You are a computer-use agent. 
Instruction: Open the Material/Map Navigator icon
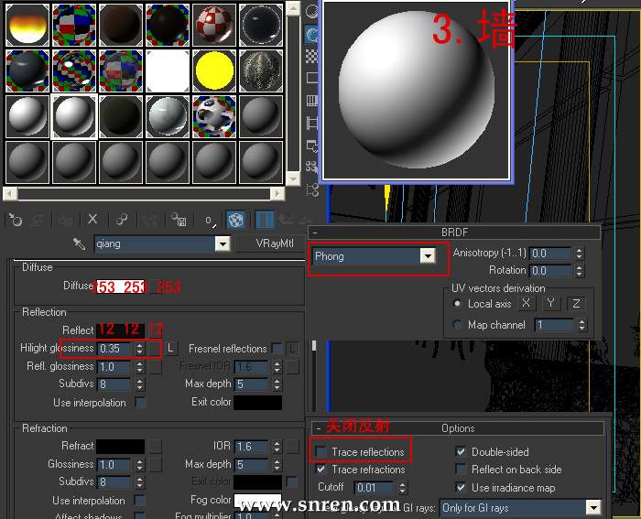point(312,189)
